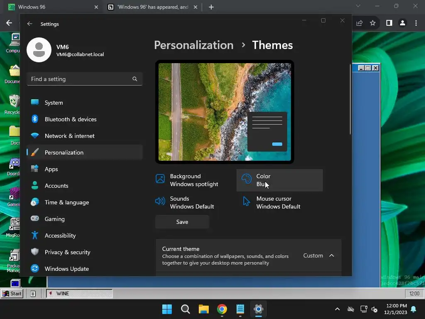The width and height of the screenshot is (425, 319).
Task: Open the Apps settings category
Action: click(85, 169)
